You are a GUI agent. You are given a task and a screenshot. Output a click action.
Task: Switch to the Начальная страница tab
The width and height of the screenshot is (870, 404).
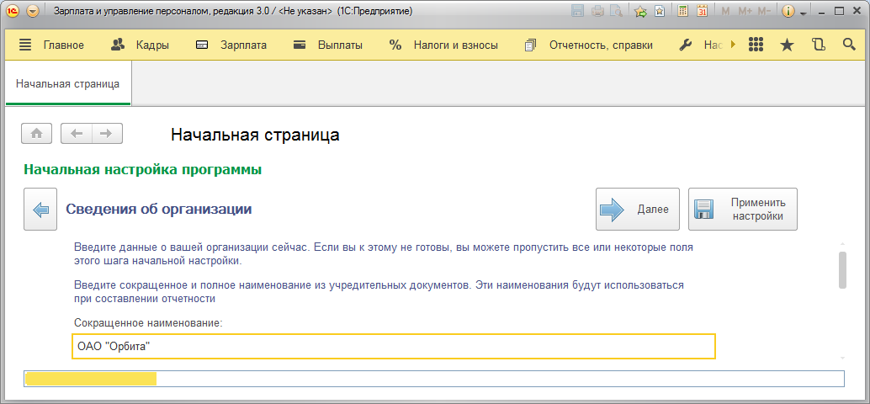point(67,84)
